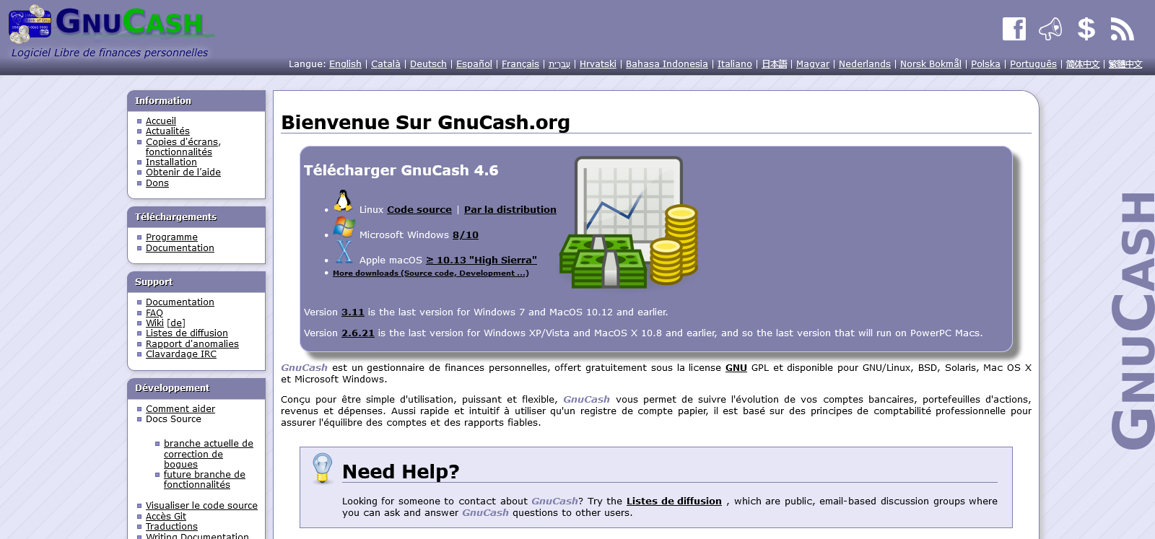The width and height of the screenshot is (1155, 539).
Task: Open Visualiser le code source
Action: point(201,506)
